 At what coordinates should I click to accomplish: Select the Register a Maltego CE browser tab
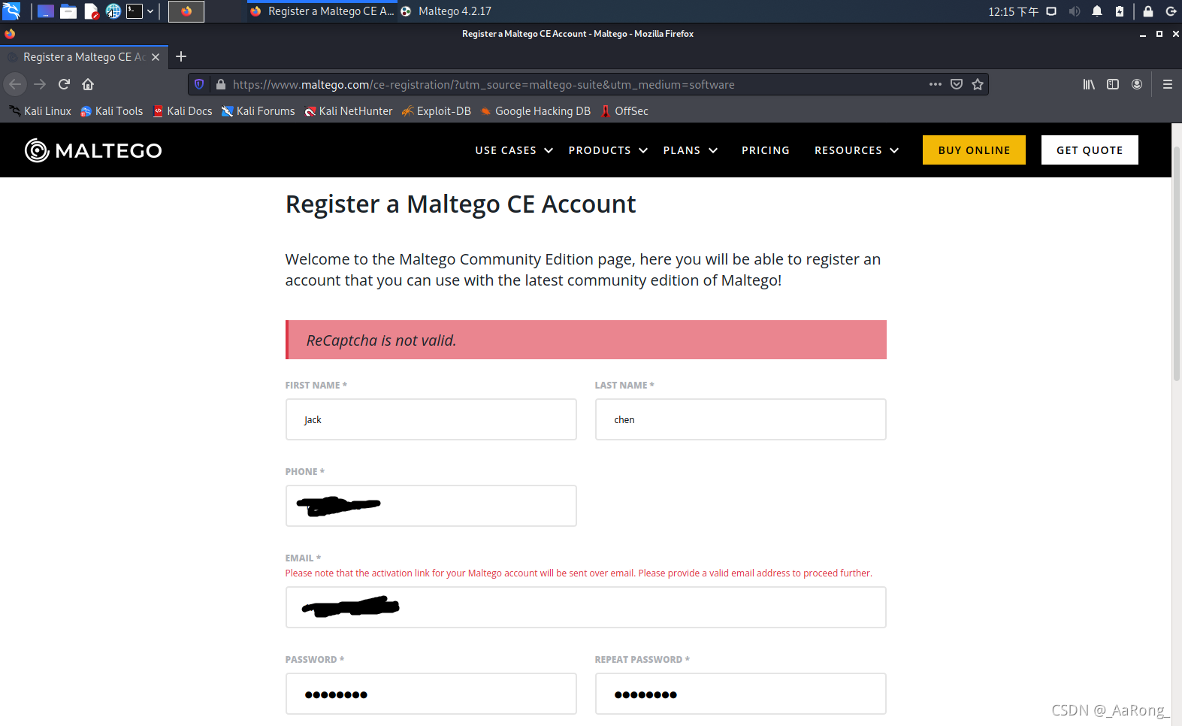[84, 57]
